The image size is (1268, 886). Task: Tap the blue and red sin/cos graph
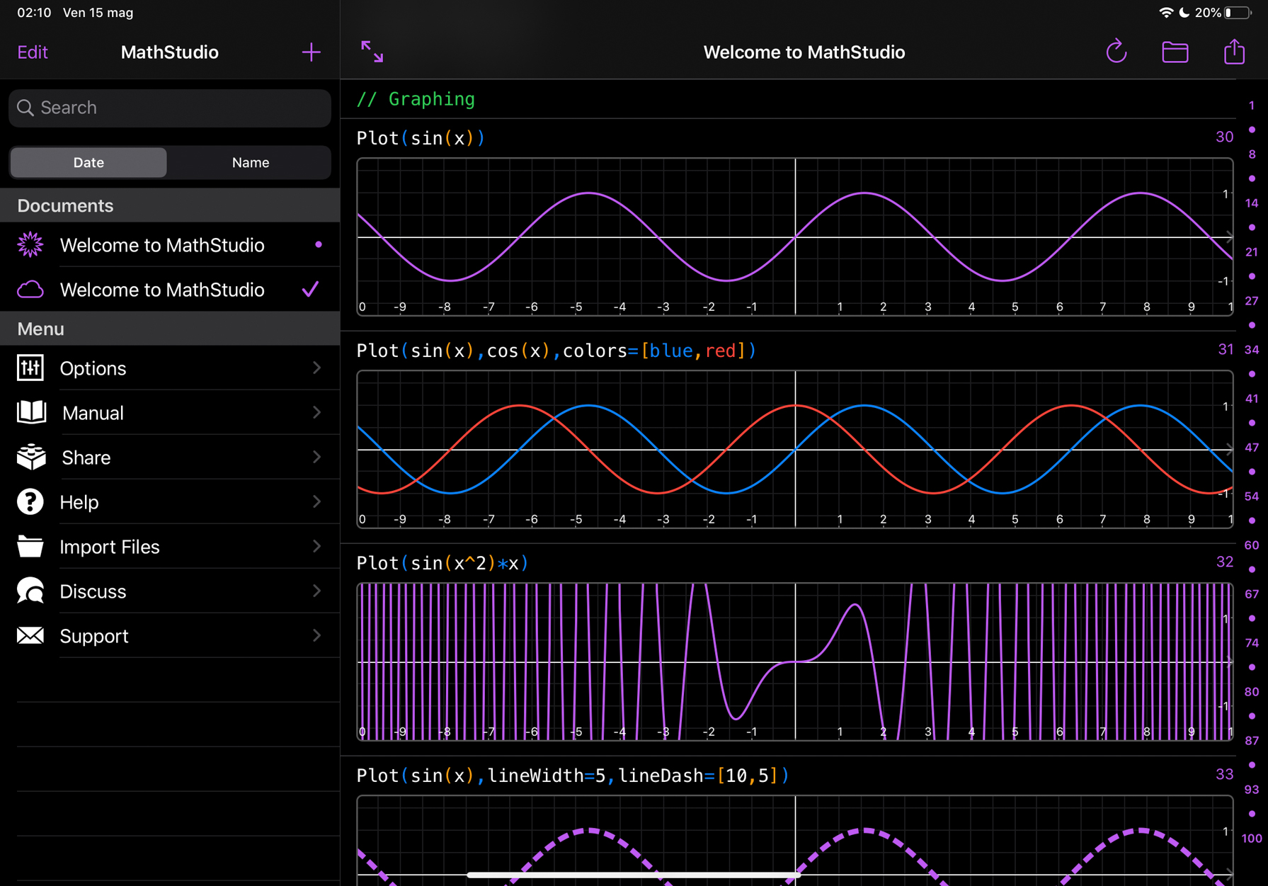[795, 449]
